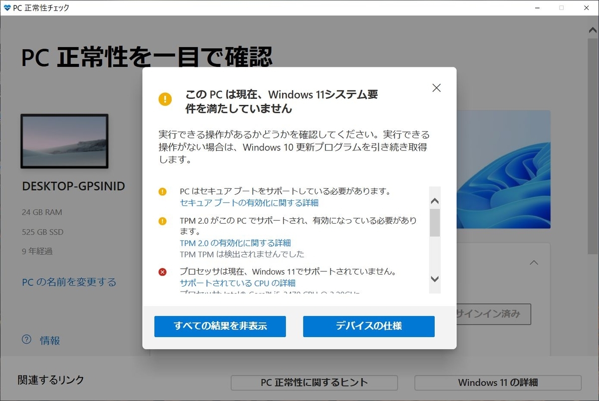Click Windows 11 の詳細 button
This screenshot has width=599, height=401.
click(x=498, y=383)
